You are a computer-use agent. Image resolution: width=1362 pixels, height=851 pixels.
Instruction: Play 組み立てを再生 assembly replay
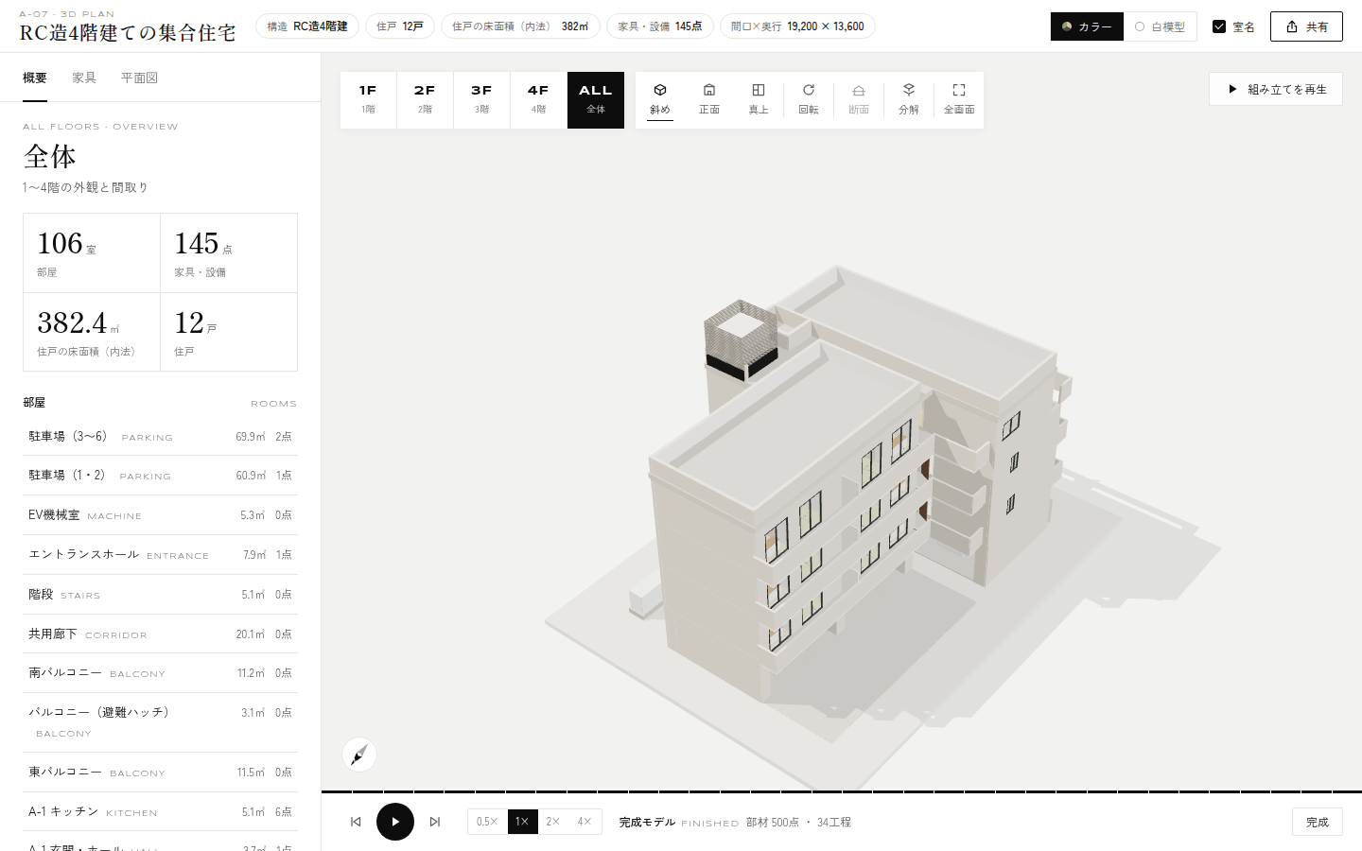coord(1276,89)
